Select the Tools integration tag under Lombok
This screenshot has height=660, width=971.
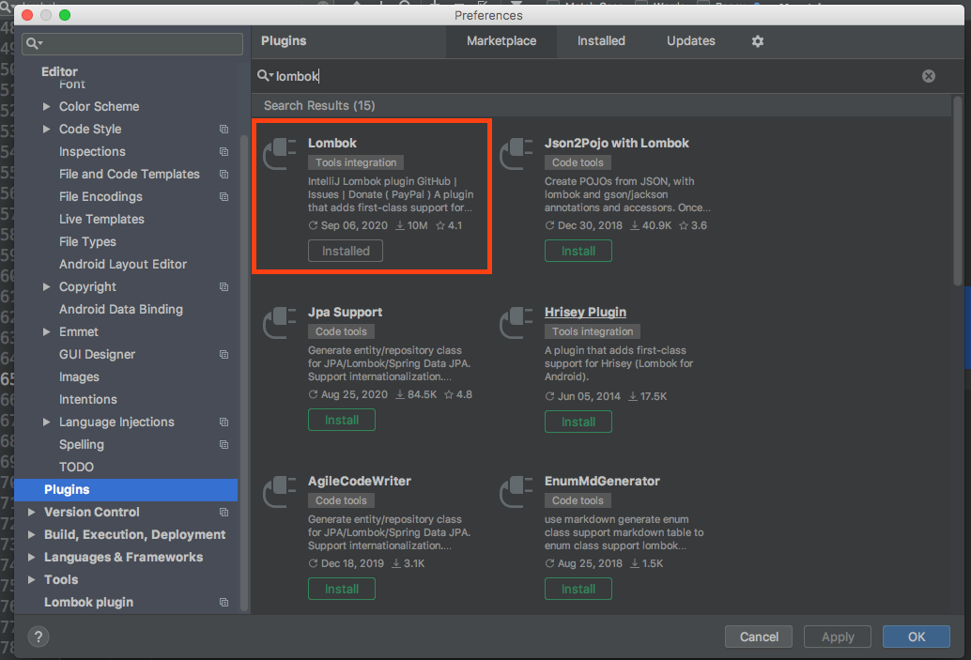tap(356, 161)
